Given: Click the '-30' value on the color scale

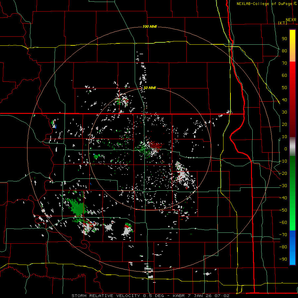Looking at the screenshot, I should point(283,186).
